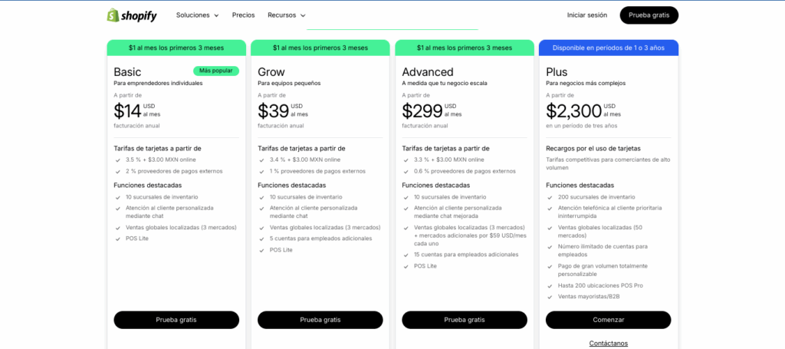Open the Precios page
Viewport: 785px width, 349px height.
click(243, 15)
